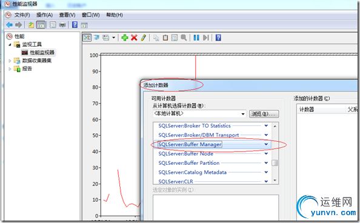Select the 性能 root tree node

coord(19,36)
